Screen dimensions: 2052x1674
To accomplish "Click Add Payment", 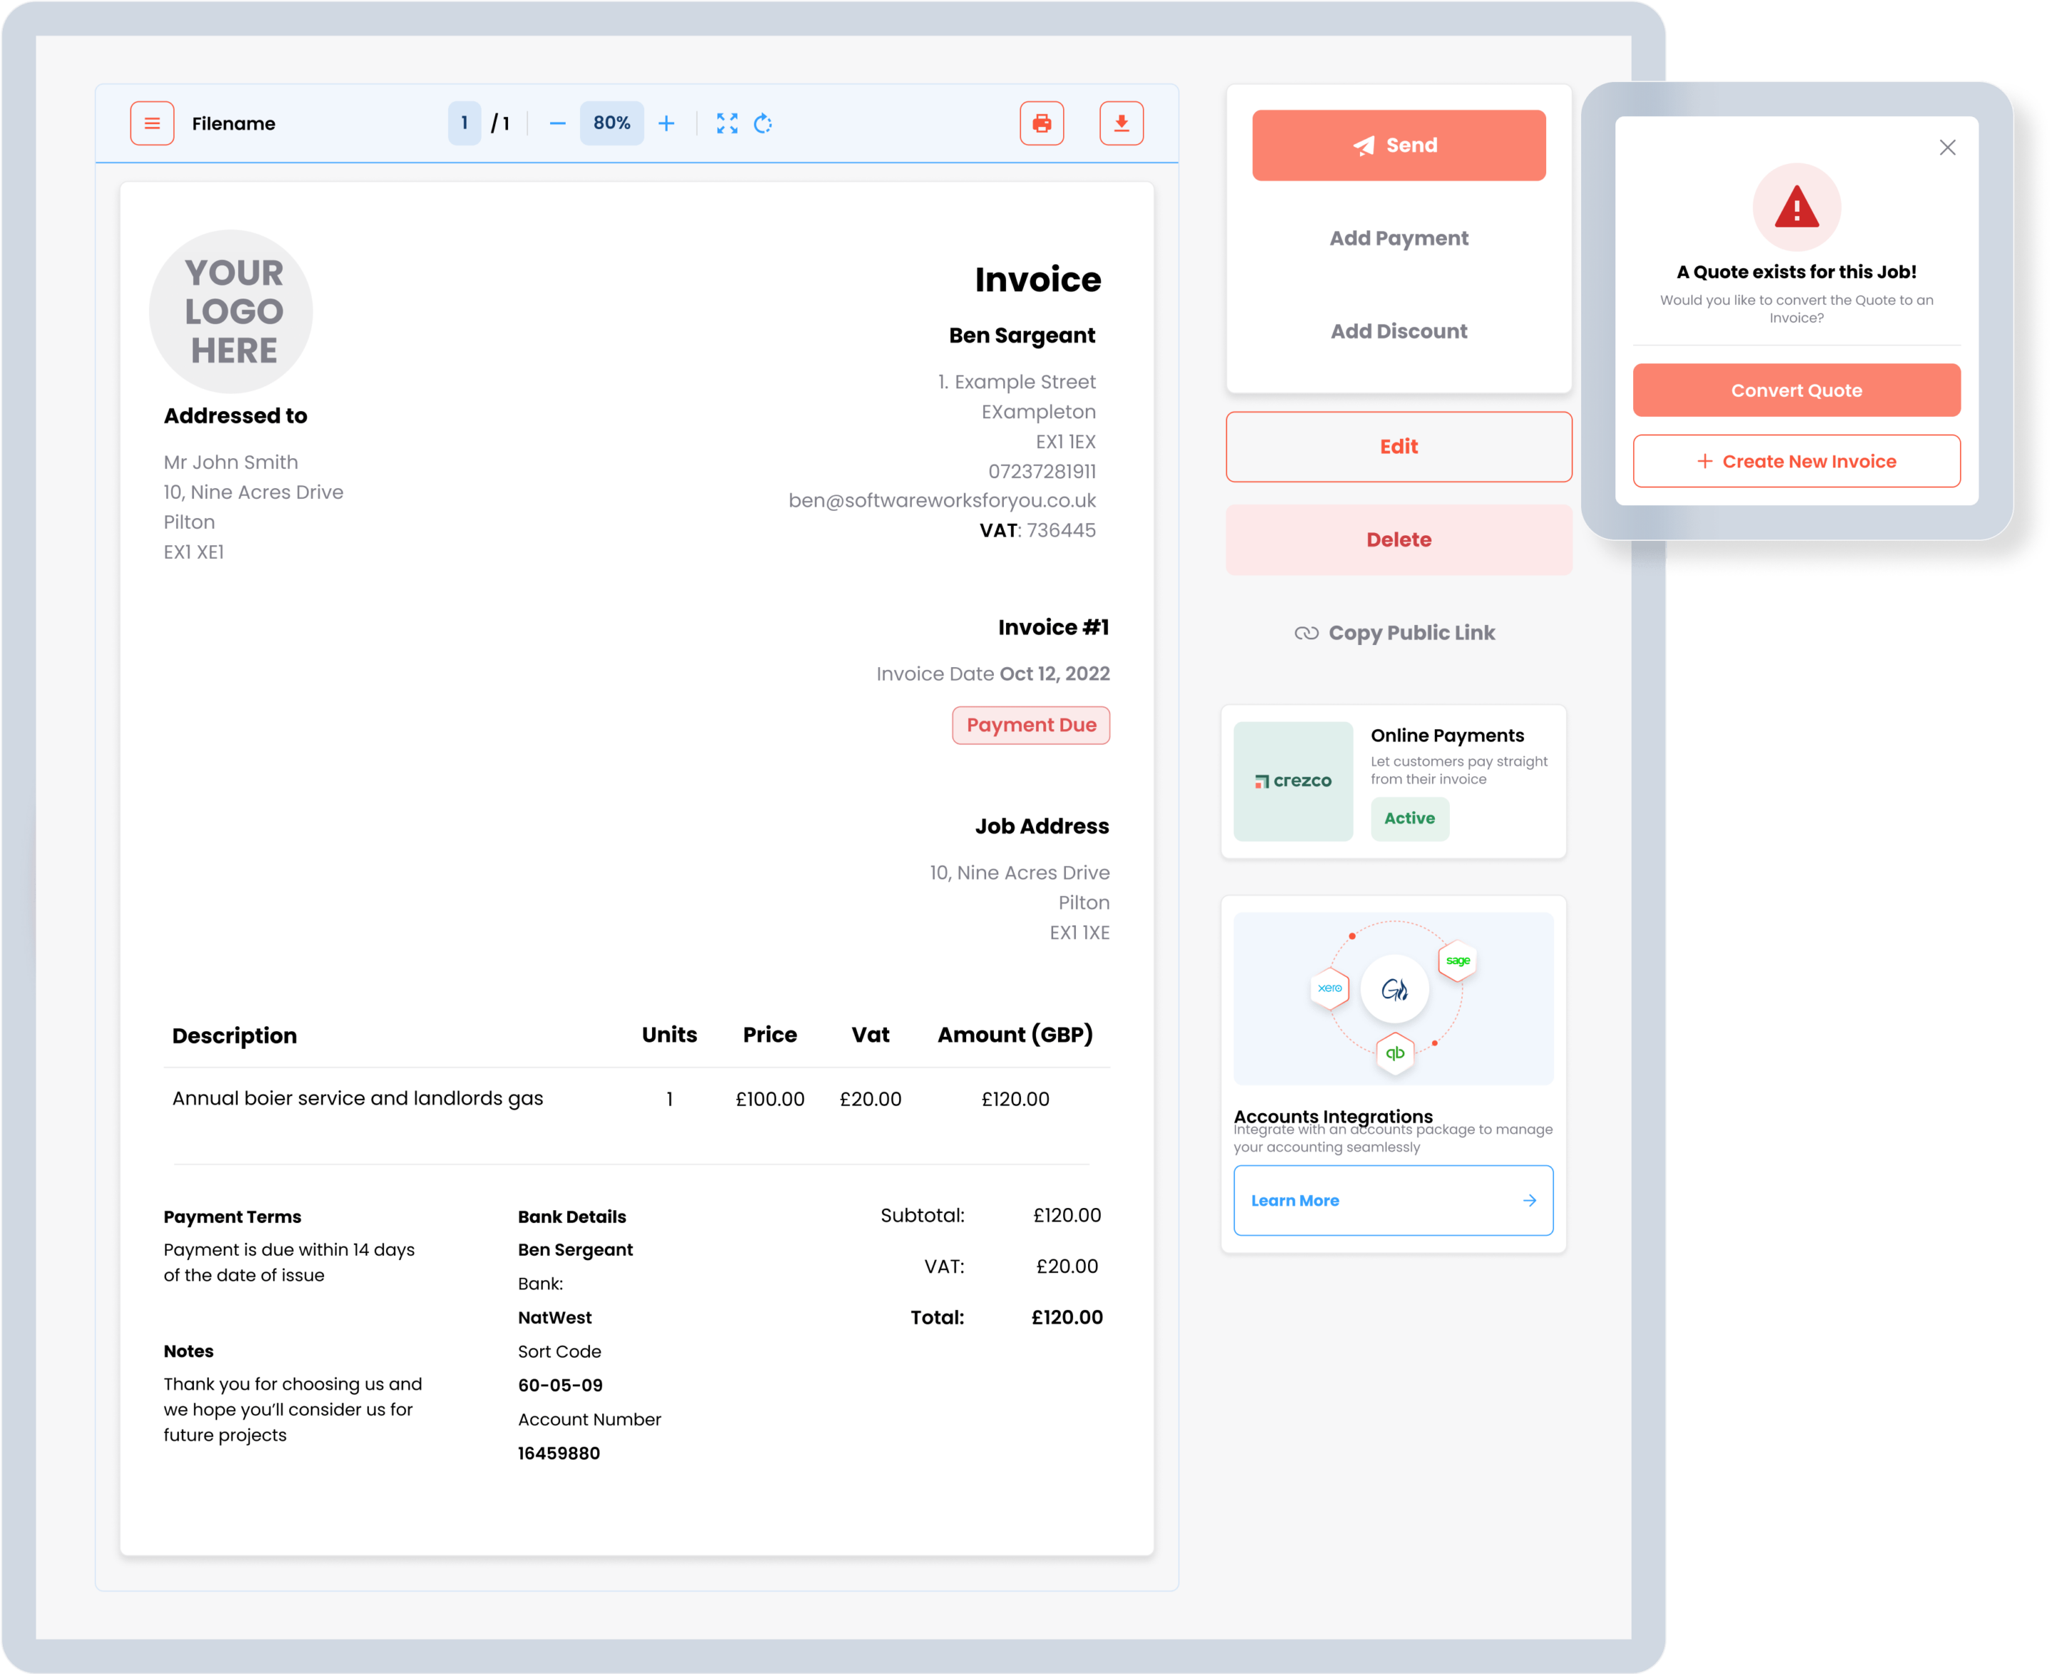I will 1399,238.
